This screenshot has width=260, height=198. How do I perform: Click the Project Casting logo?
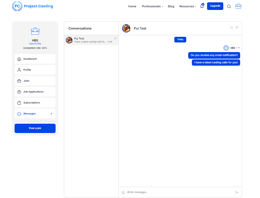point(32,6)
